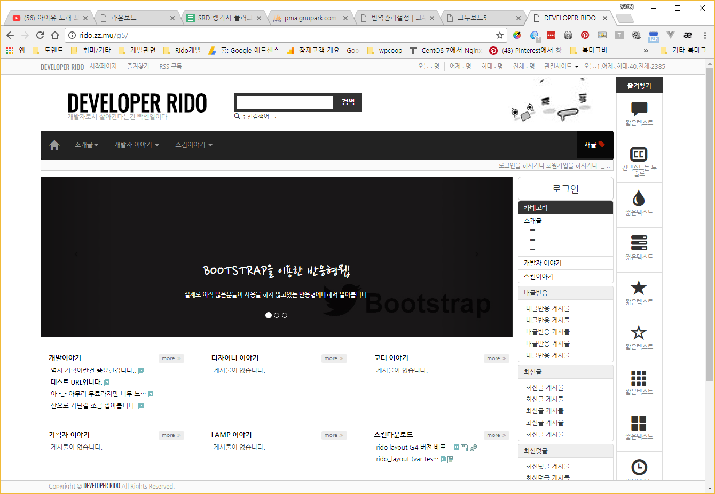Open the 관련사이트 dropdown in top bar

[x=561, y=67]
